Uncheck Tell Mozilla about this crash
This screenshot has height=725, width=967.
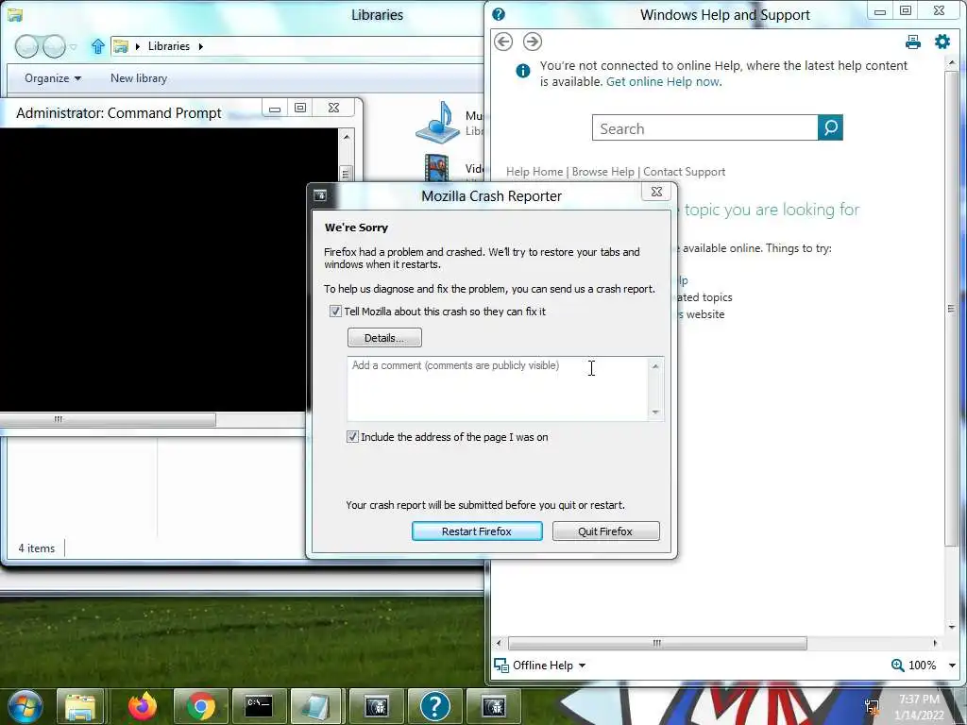[335, 312]
